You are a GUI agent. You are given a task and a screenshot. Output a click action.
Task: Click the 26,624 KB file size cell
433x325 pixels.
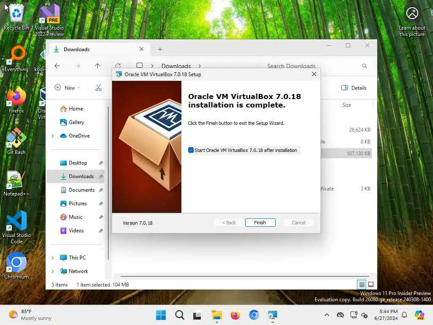coord(359,129)
